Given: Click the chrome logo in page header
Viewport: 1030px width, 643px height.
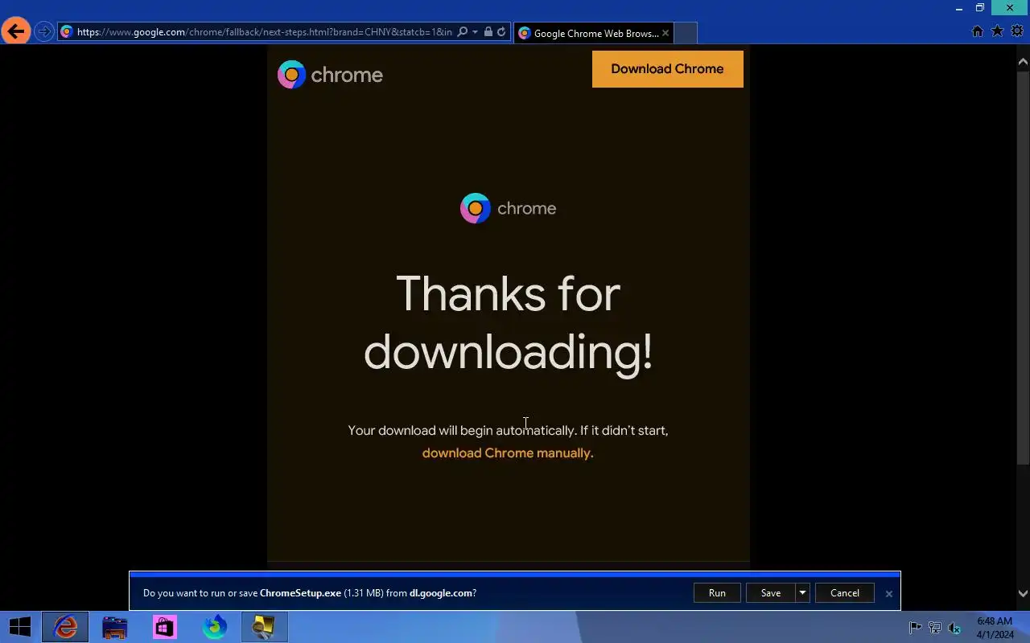Looking at the screenshot, I should (330, 75).
